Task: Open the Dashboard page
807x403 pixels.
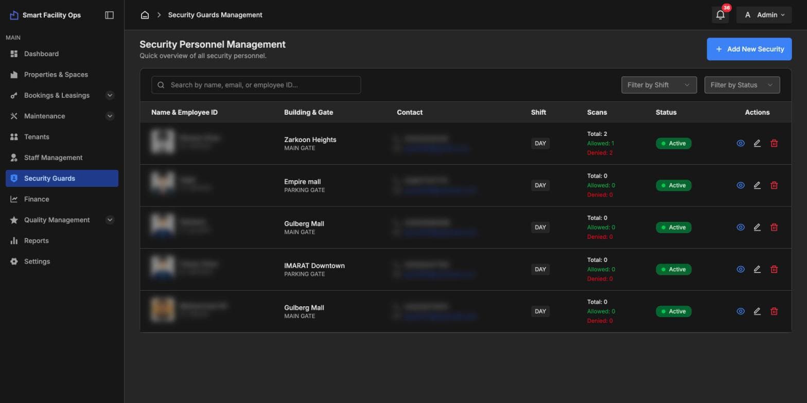Action: pyautogui.click(x=62, y=54)
